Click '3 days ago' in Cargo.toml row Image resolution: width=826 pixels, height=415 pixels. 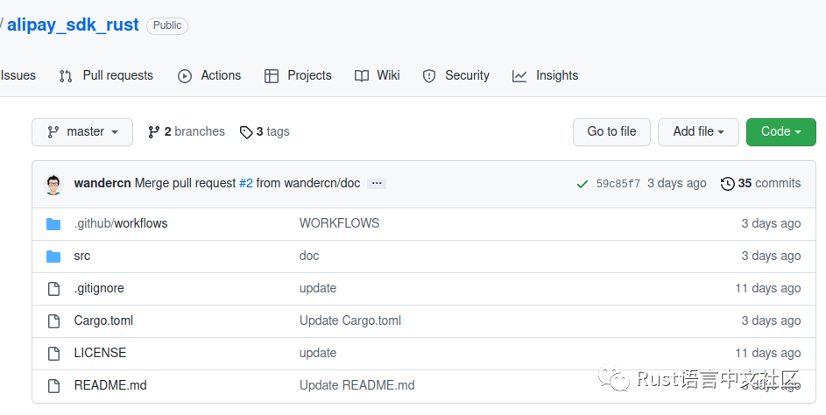(x=771, y=320)
